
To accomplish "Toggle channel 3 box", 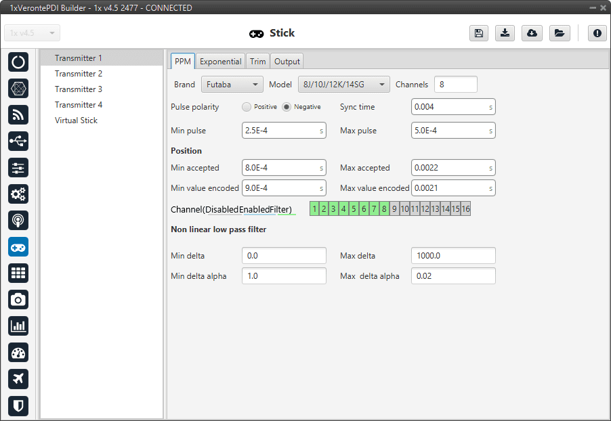I will [333, 208].
